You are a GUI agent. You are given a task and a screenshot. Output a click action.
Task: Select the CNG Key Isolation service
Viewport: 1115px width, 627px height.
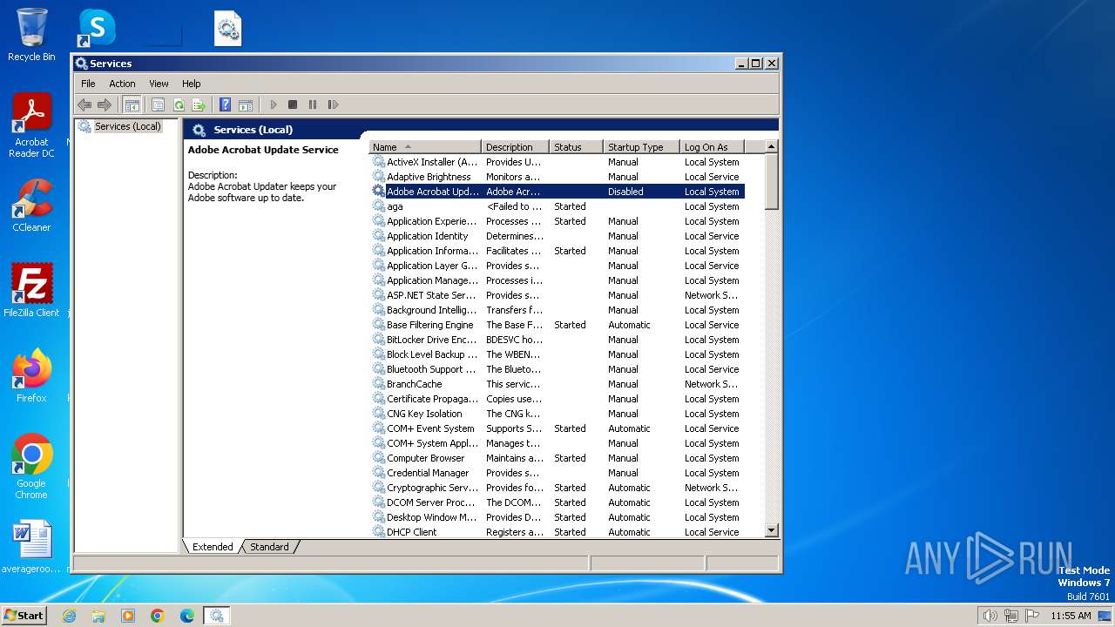[557, 414]
